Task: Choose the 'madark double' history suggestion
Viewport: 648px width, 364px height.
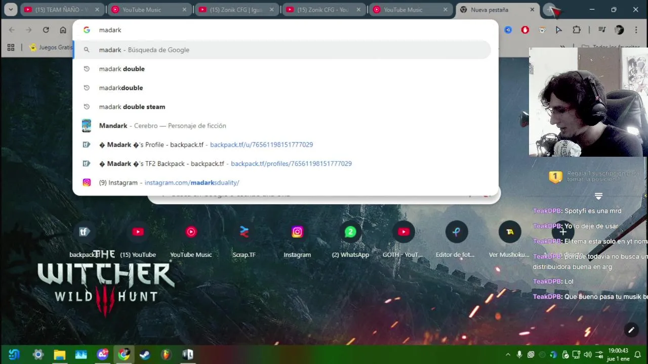Action: click(282, 69)
